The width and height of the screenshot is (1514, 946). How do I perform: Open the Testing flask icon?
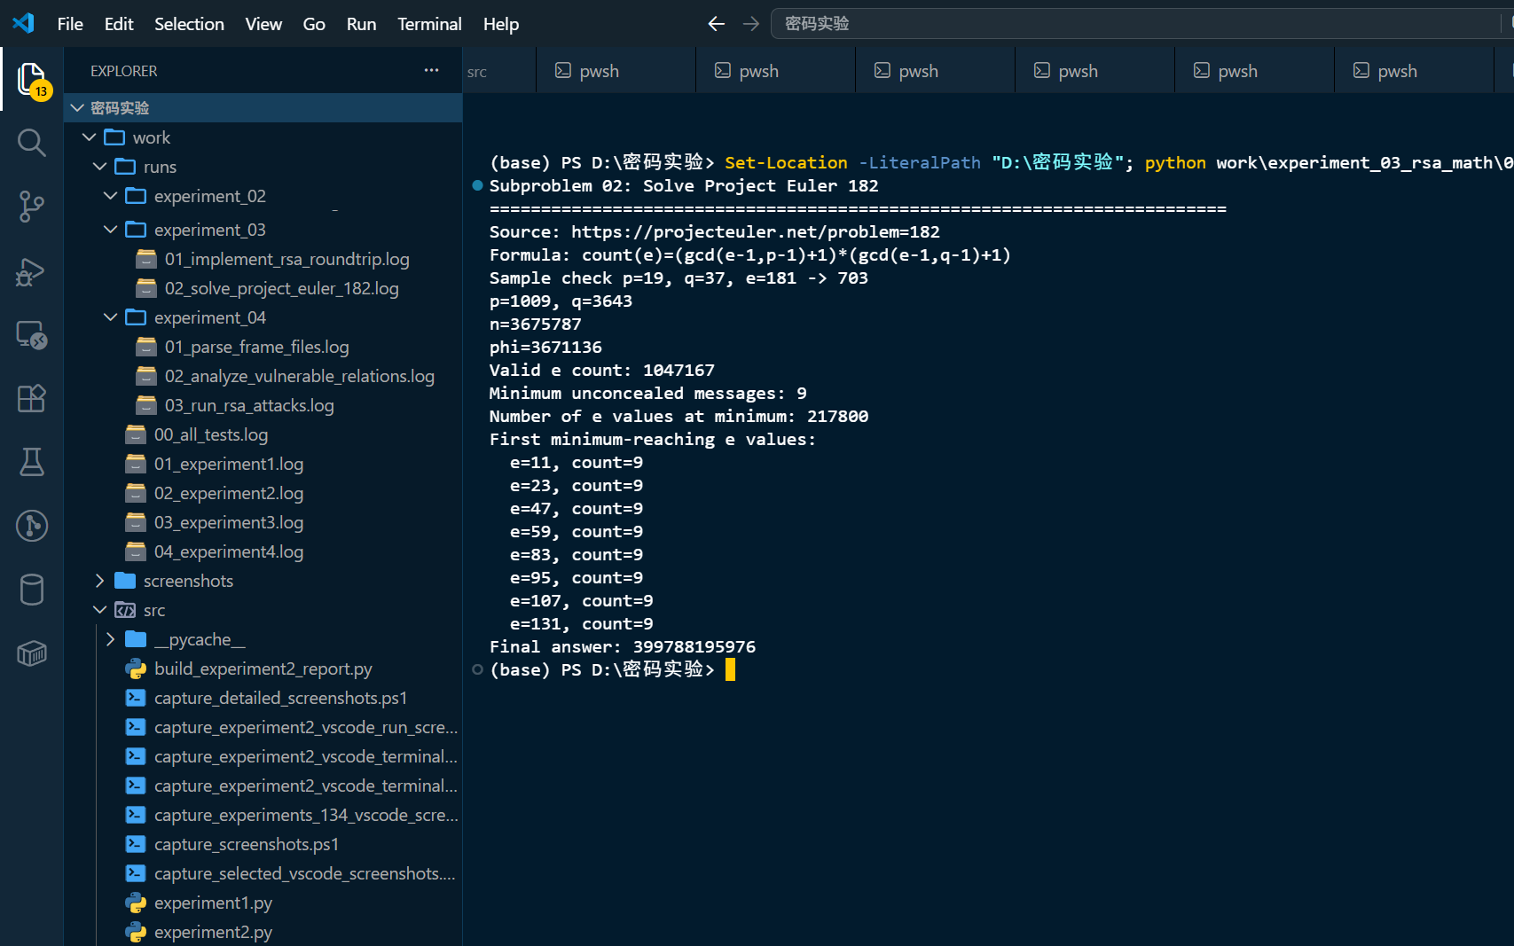pyautogui.click(x=32, y=462)
